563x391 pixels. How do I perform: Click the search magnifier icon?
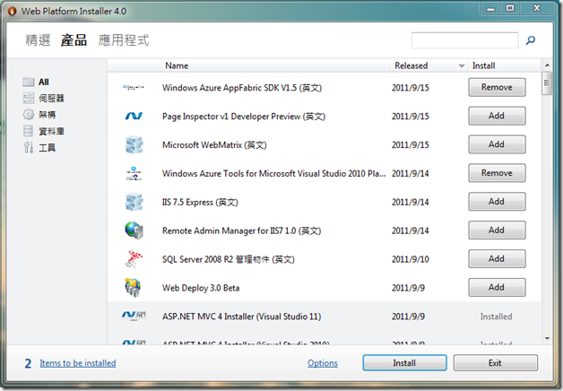[x=531, y=40]
